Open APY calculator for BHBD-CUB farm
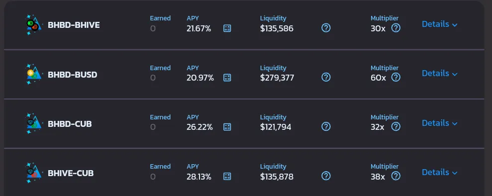 tap(227, 127)
